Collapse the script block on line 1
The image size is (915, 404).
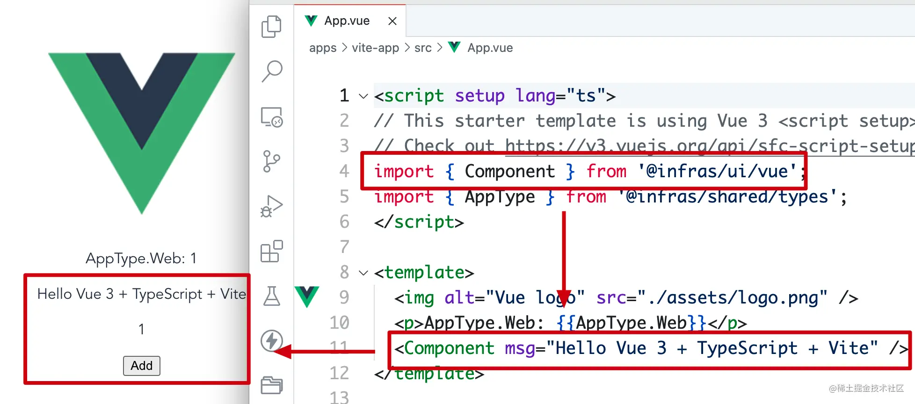click(363, 96)
